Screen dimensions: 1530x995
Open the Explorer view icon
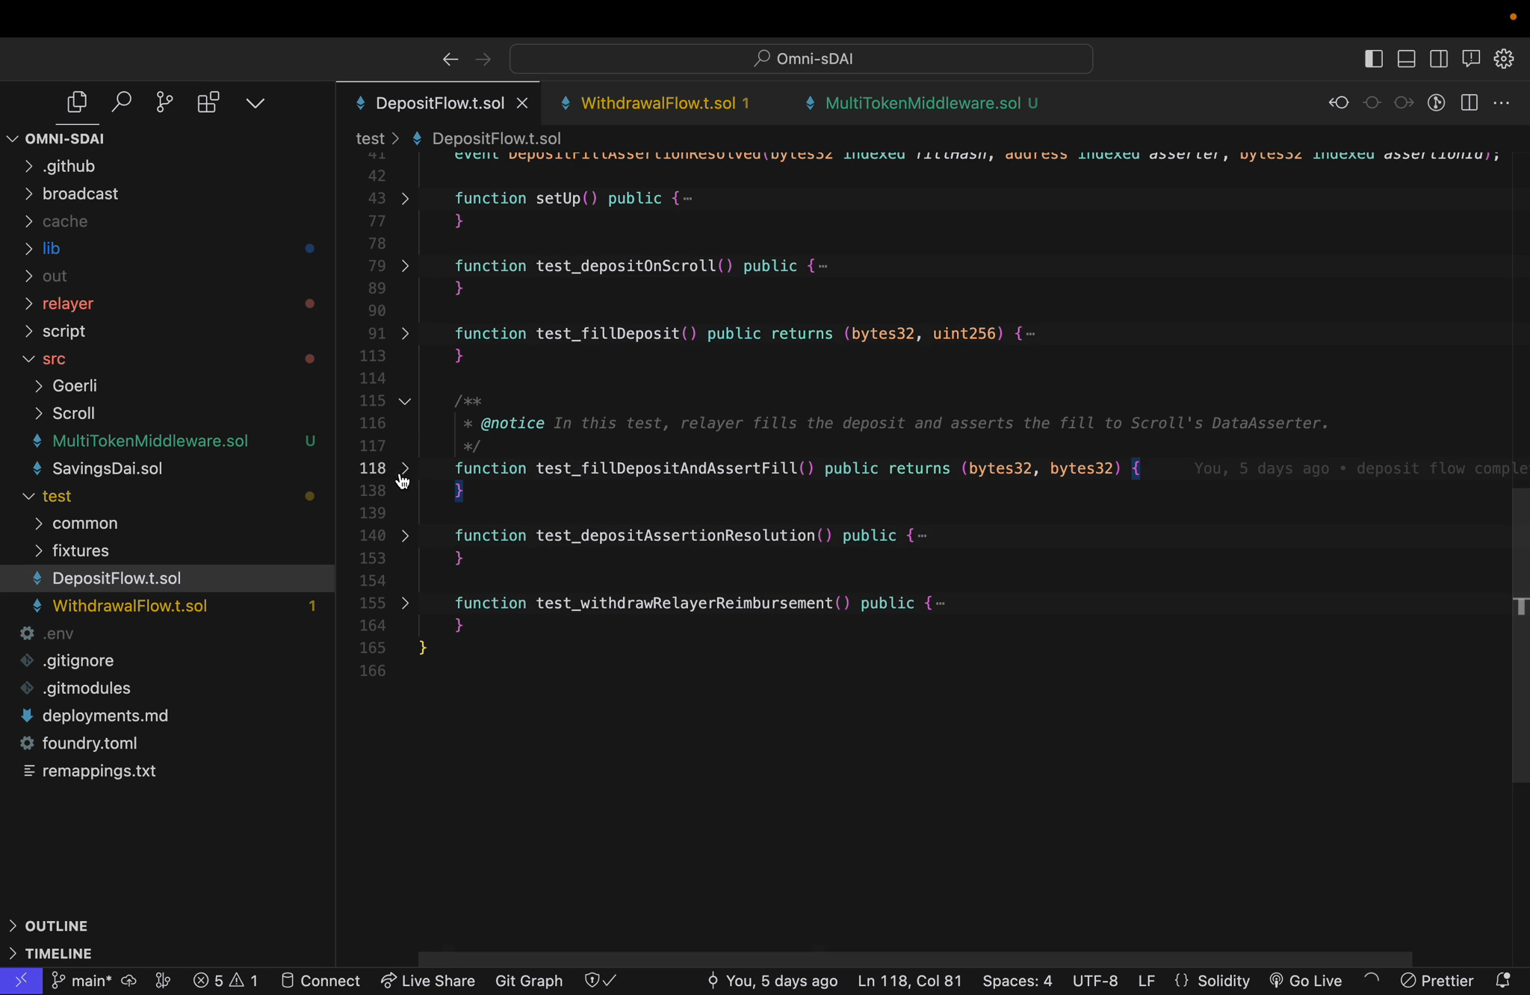(77, 102)
